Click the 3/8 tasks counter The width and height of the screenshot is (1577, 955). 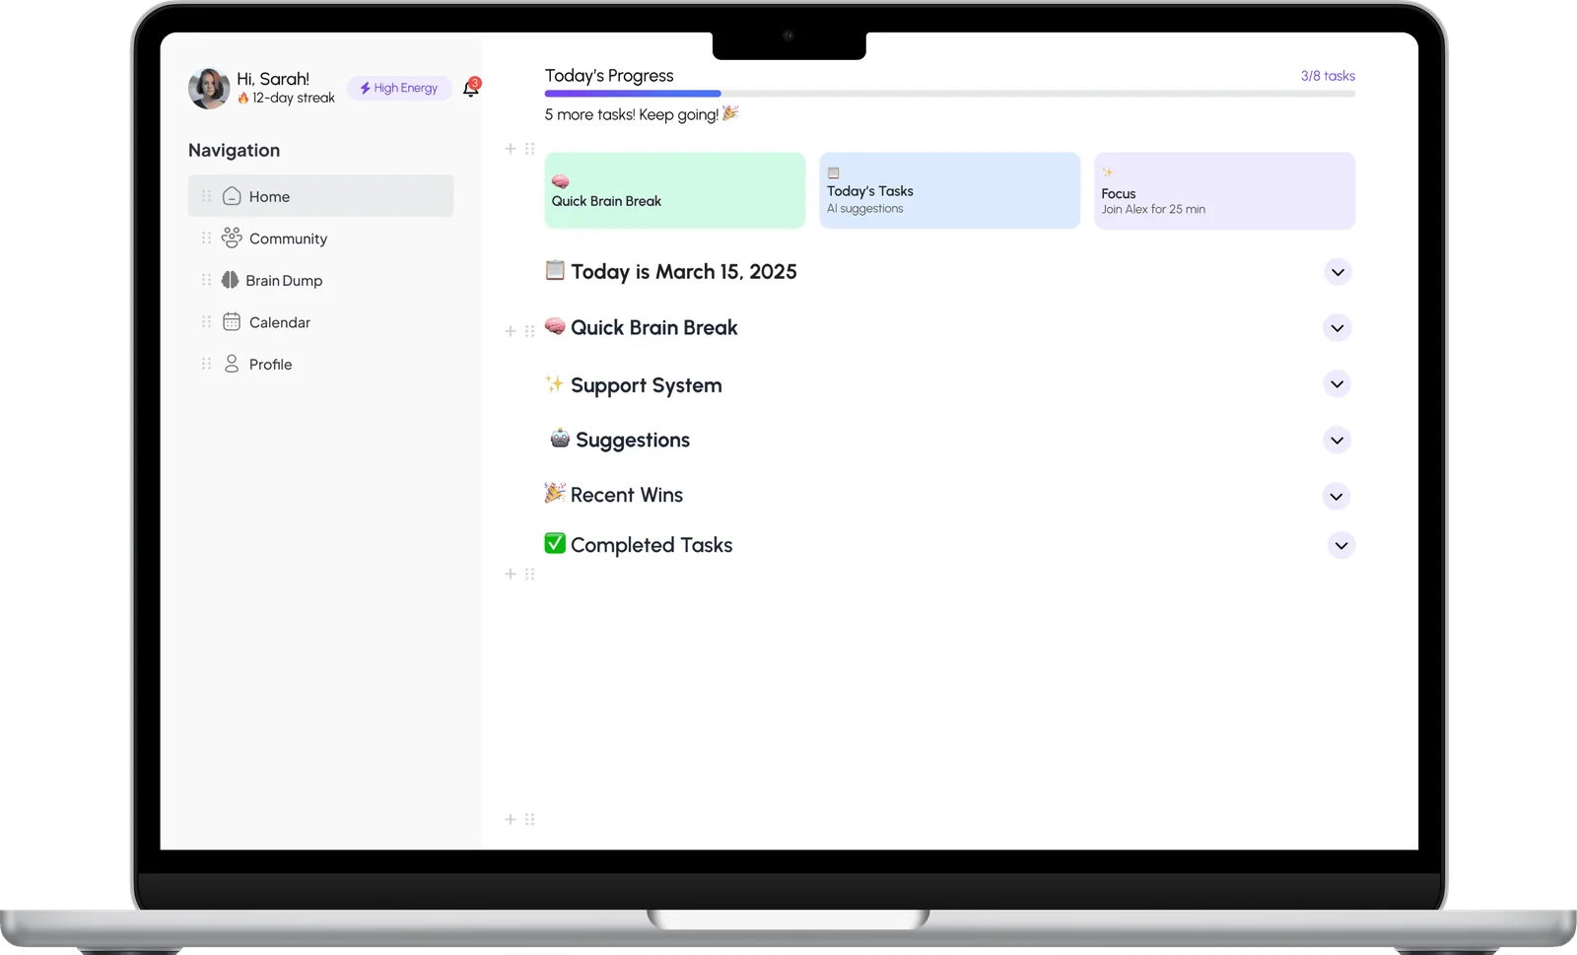click(1328, 76)
